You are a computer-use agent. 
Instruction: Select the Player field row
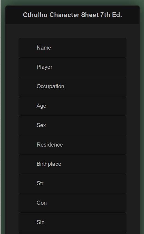point(72,67)
